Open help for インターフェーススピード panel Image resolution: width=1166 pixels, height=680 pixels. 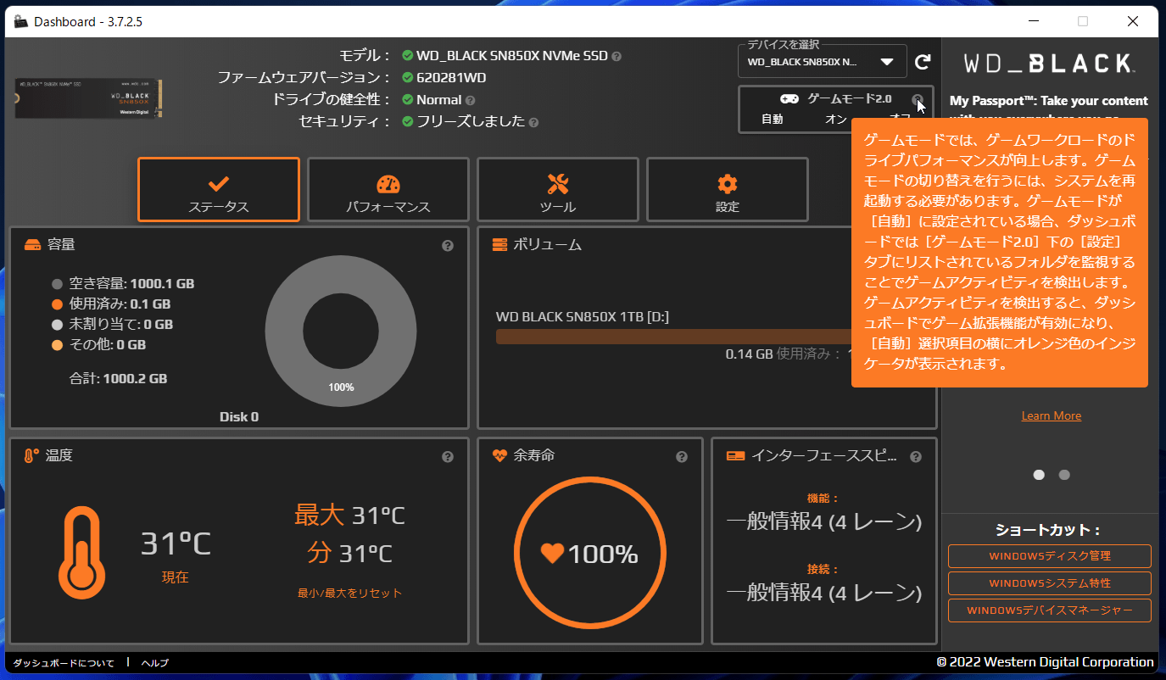click(916, 457)
